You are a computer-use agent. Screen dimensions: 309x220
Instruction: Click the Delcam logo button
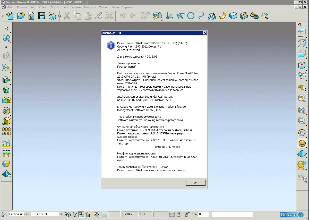(x=292, y=215)
